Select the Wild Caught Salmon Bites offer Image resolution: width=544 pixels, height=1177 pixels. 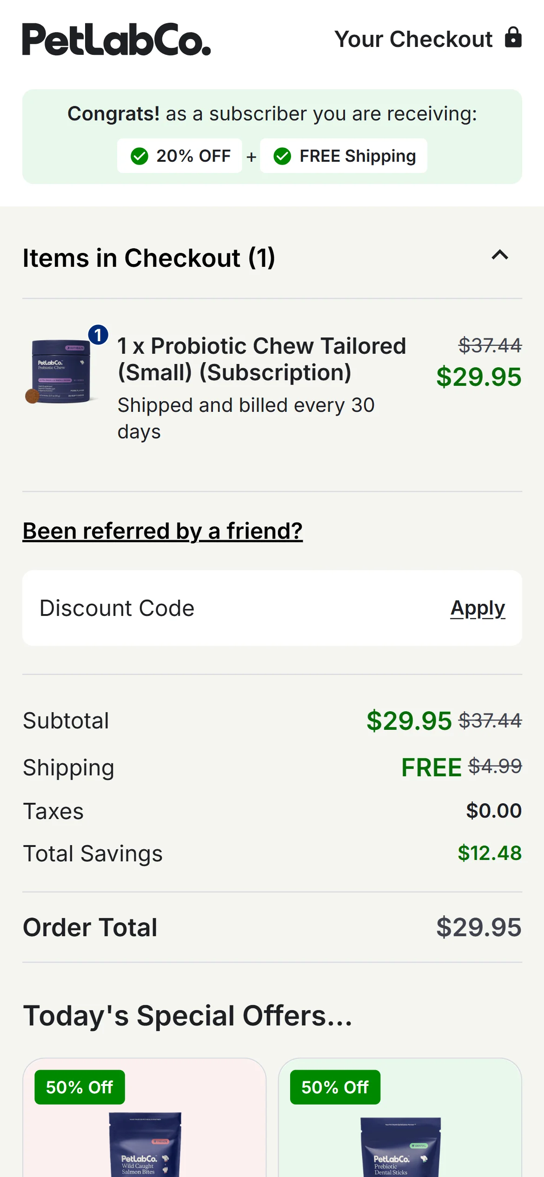(145, 1144)
